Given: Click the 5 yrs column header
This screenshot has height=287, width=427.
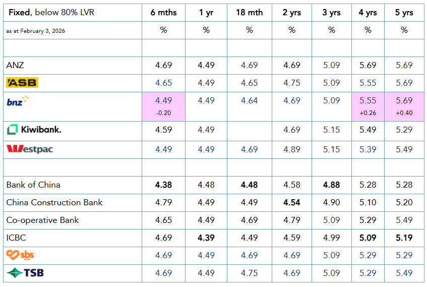Looking at the screenshot, I should 404,13.
